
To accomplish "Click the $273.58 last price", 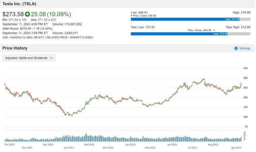I will [13, 14].
